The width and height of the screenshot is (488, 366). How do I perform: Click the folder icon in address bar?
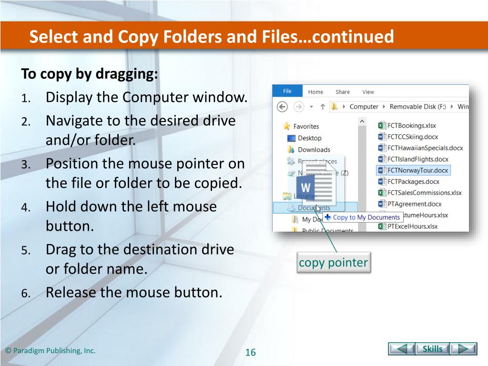(335, 107)
